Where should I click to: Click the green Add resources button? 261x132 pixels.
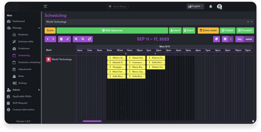tap(112, 30)
